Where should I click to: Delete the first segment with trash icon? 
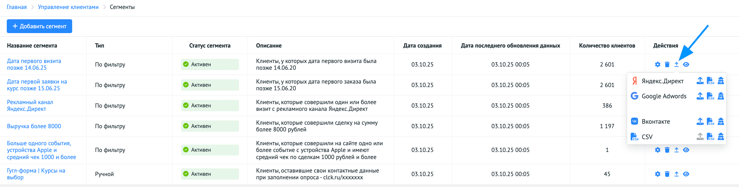[x=667, y=65]
